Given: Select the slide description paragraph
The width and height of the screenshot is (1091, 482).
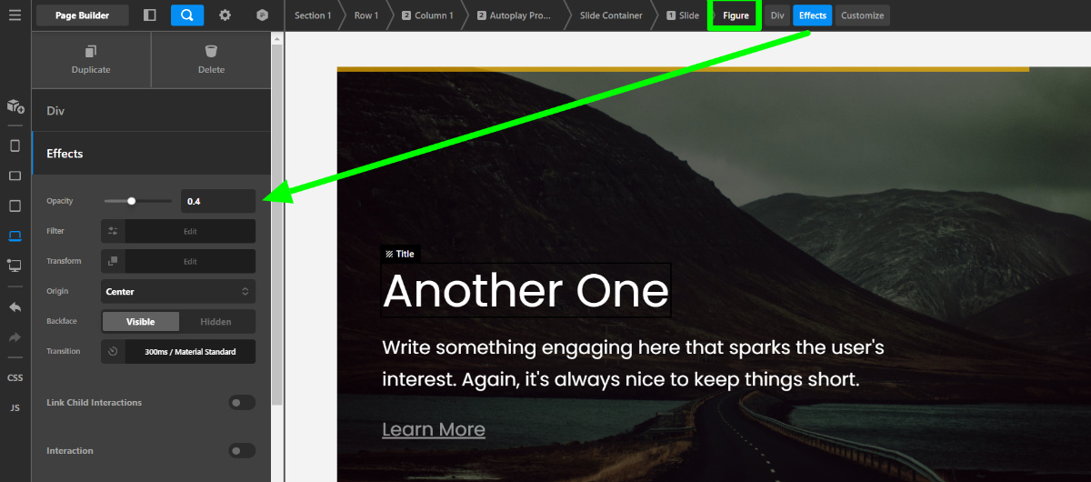Looking at the screenshot, I should [x=633, y=363].
